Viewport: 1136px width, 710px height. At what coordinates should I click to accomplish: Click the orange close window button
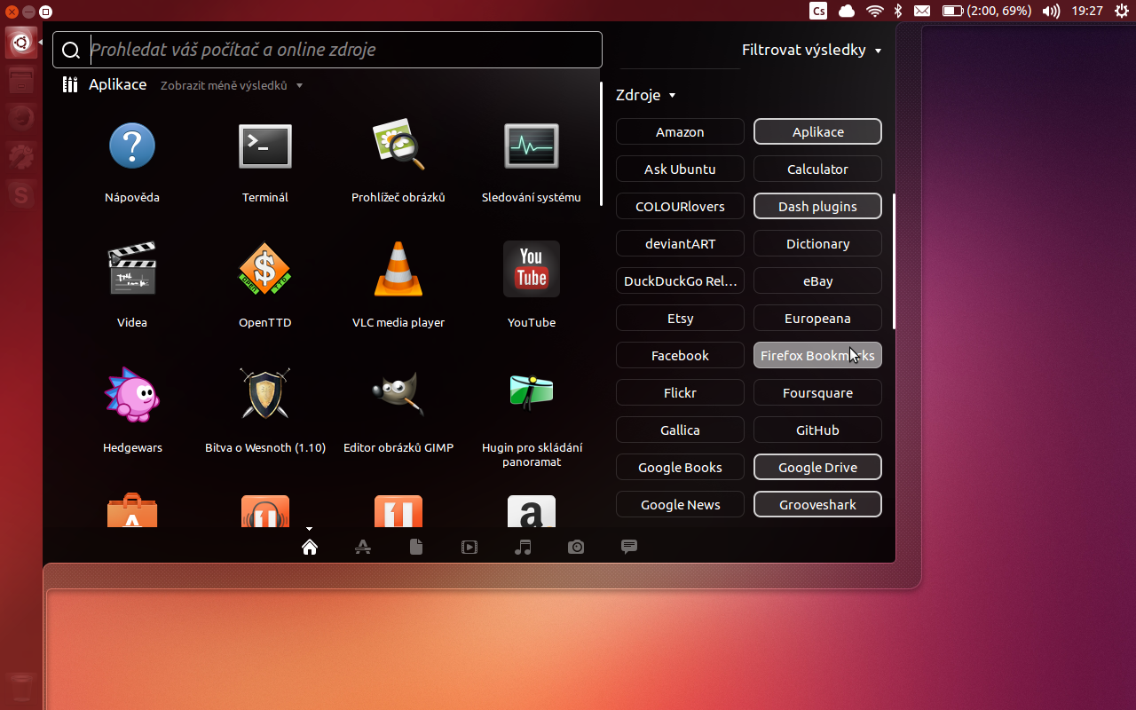click(12, 12)
